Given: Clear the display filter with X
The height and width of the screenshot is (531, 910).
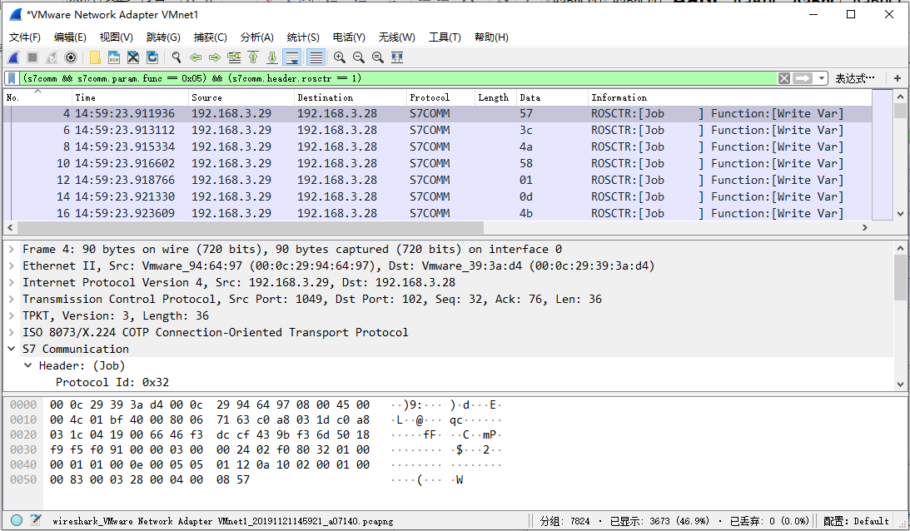Looking at the screenshot, I should coord(784,78).
